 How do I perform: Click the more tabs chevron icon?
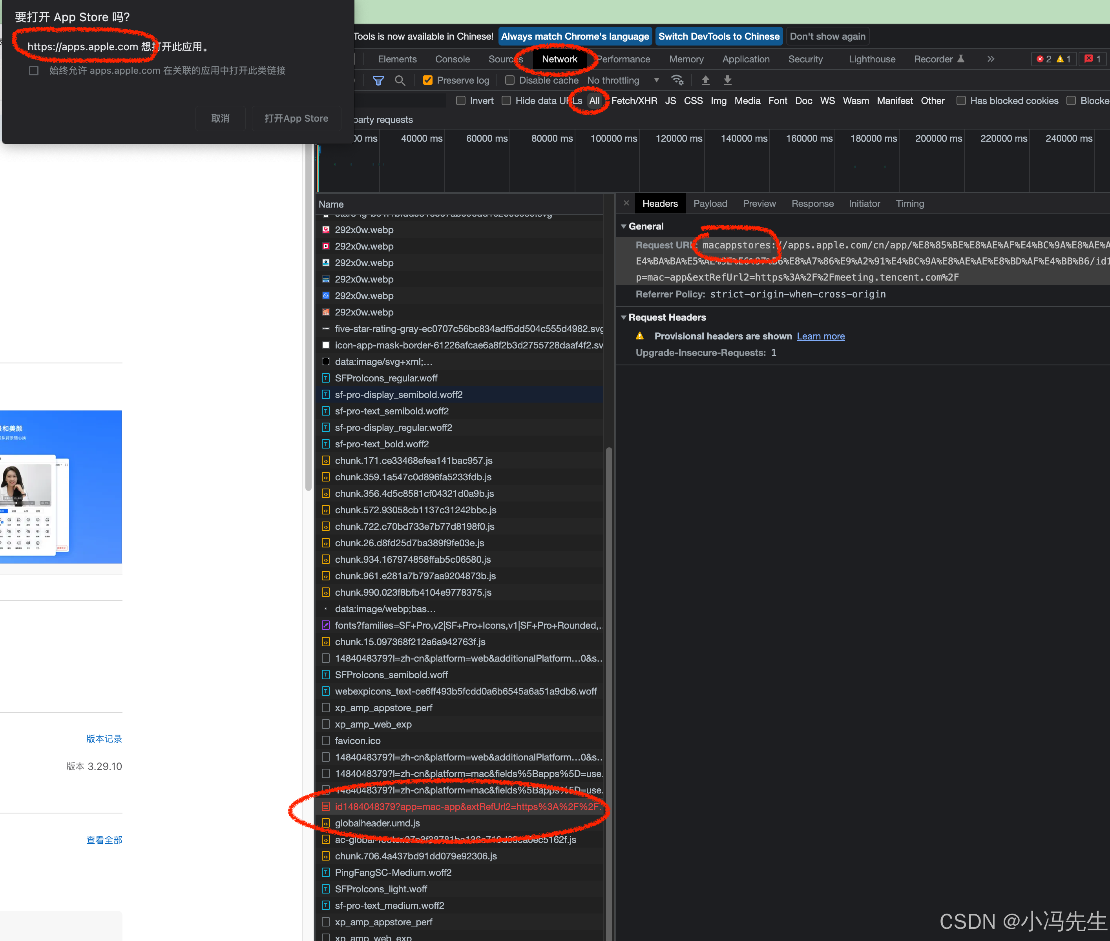990,59
